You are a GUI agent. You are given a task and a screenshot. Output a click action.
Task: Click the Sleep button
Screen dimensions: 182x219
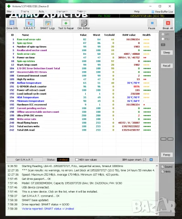point(166,52)
